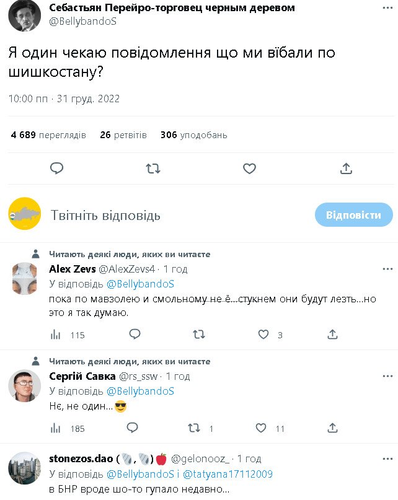Like Alex Zevs reply
The image size is (398, 500).
(263, 335)
